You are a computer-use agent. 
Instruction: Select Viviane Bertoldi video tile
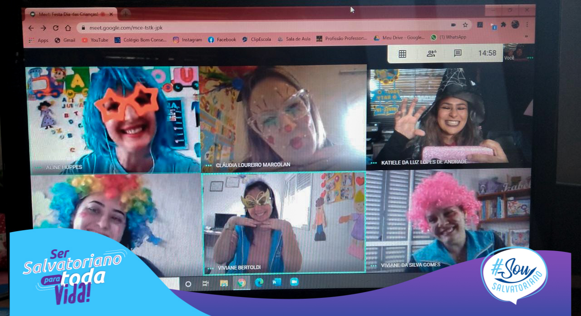pos(284,222)
